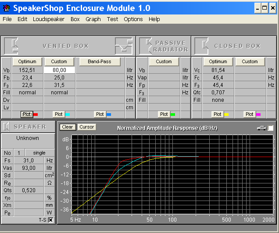This screenshot has width=279, height=233.
Task: Click the empty Pe value field
Action: [29, 213]
